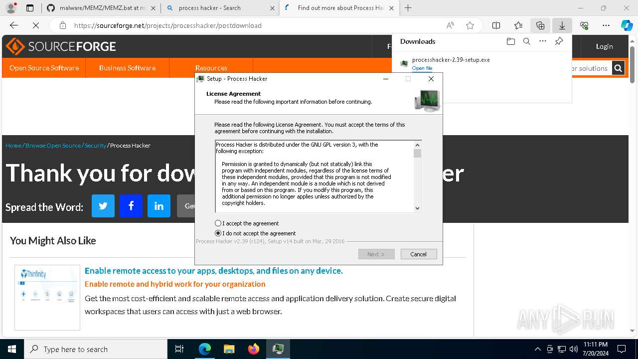
Task: Open Edge Settings and more menu
Action: point(606,25)
